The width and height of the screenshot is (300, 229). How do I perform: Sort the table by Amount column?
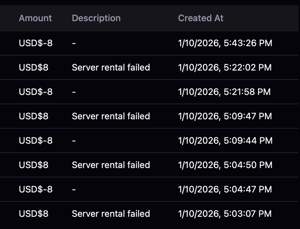(x=35, y=18)
